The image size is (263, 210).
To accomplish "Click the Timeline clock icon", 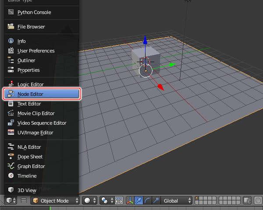I will (x=11, y=176).
